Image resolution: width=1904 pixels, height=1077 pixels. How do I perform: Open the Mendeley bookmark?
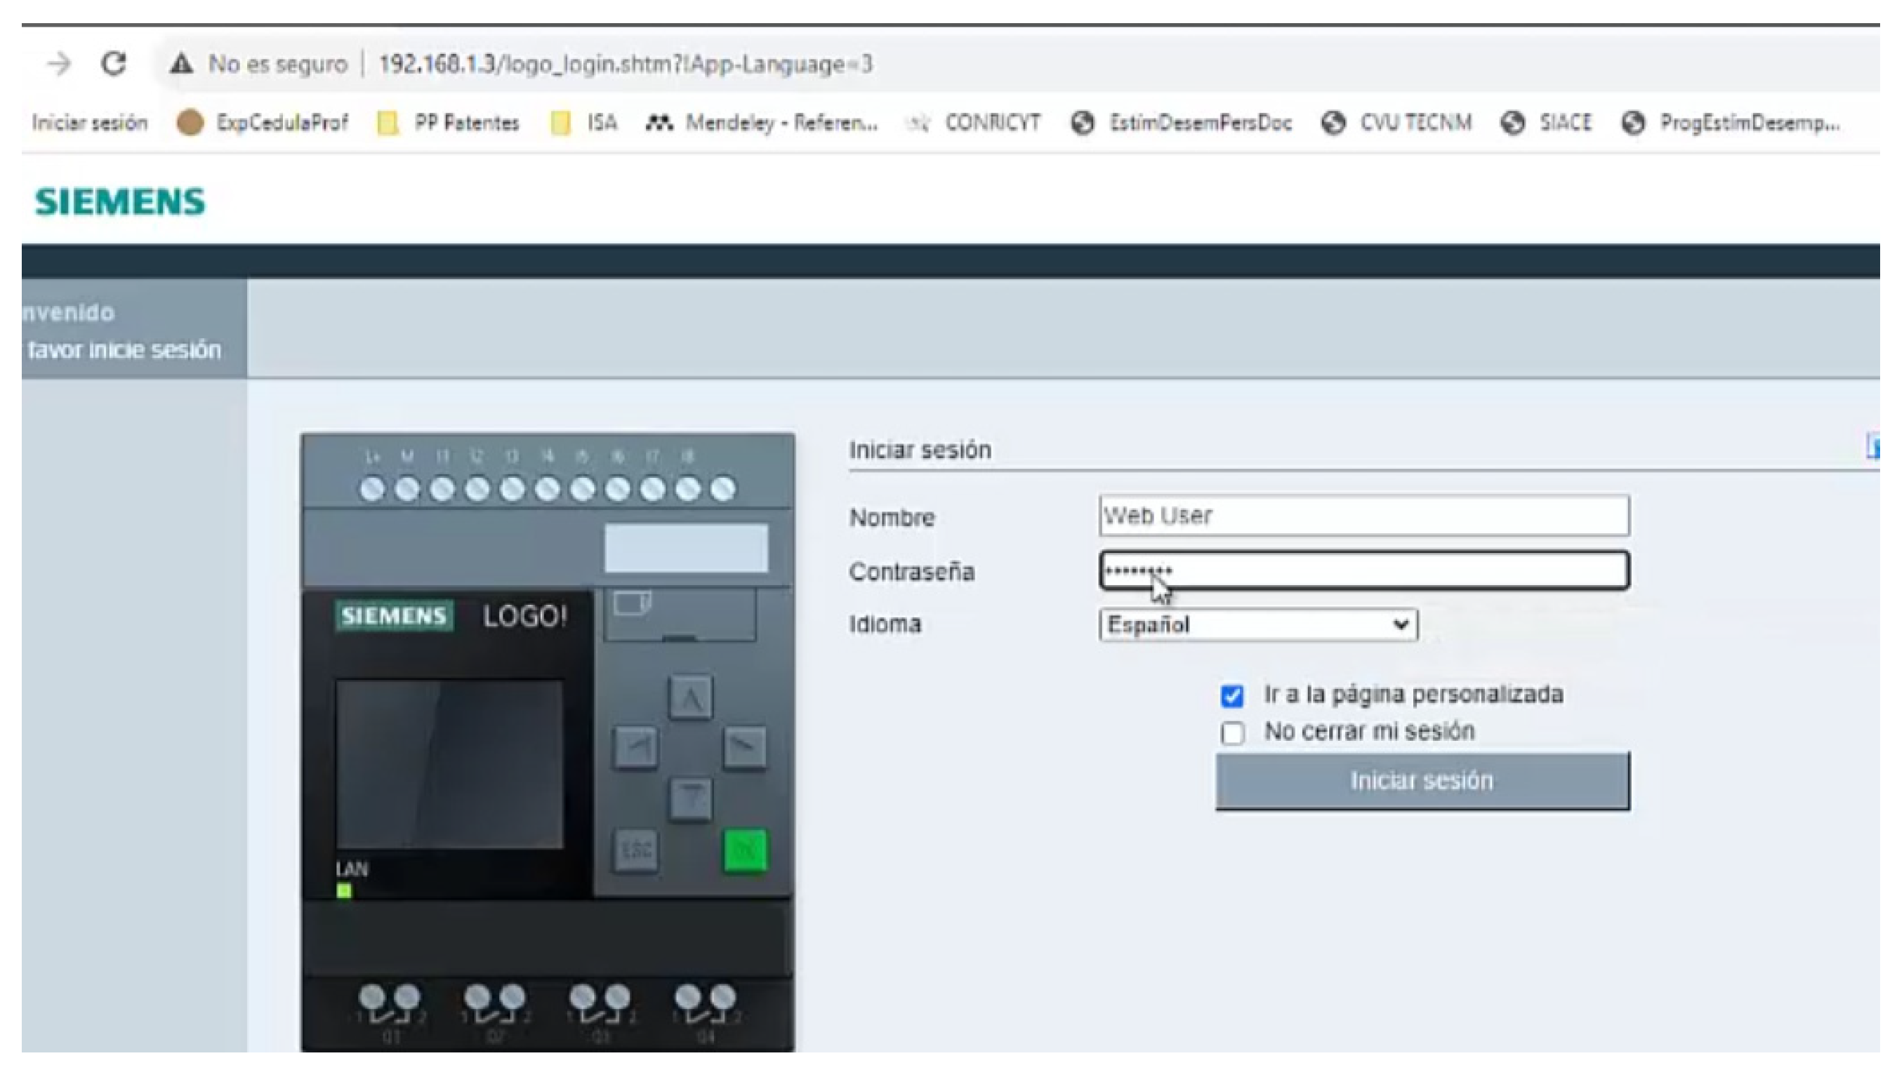[x=762, y=122]
